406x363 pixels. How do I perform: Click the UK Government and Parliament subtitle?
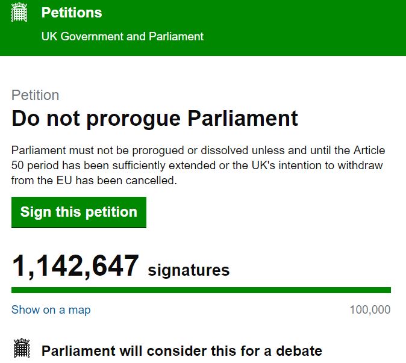tap(122, 36)
